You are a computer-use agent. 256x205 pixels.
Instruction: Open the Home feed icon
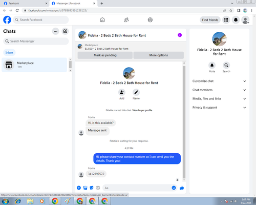[x=102, y=20]
